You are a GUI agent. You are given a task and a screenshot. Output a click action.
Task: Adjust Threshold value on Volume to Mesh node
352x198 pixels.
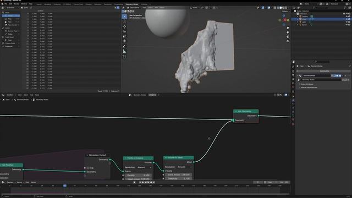point(179,178)
